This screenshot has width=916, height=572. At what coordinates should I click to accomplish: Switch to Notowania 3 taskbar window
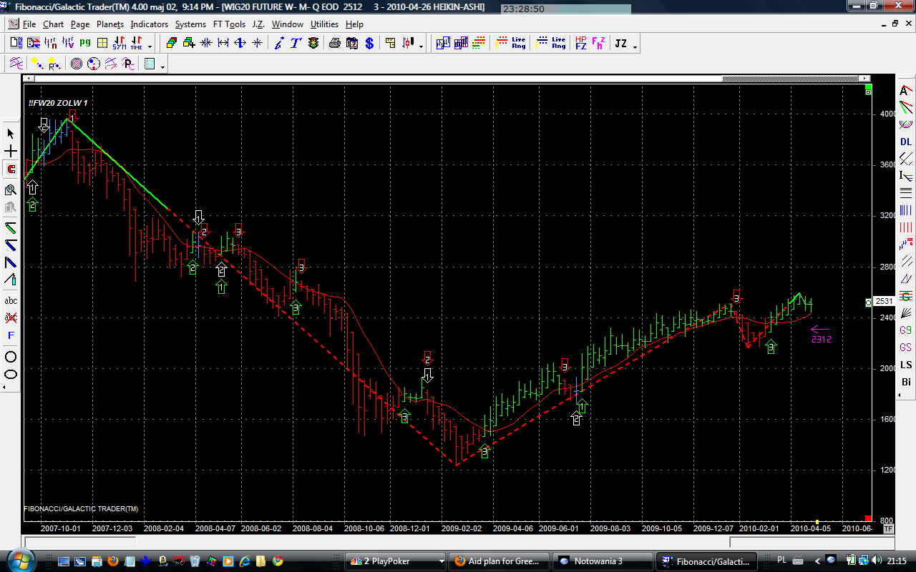603,561
